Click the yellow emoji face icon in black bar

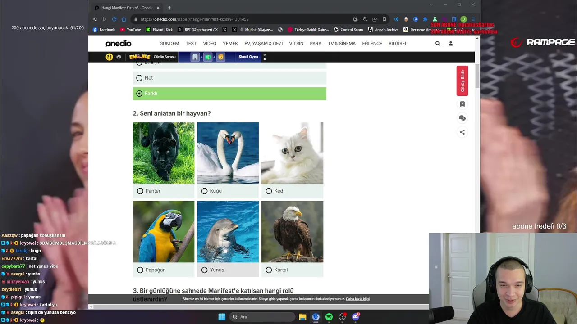coord(109,57)
